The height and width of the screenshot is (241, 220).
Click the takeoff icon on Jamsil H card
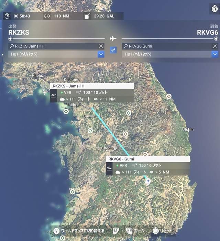(x=54, y=96)
